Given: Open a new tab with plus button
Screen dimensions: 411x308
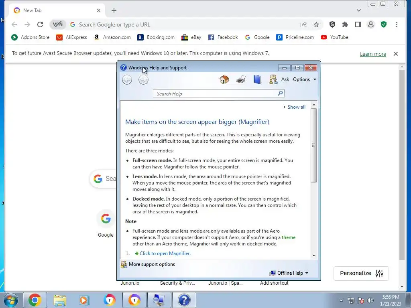Looking at the screenshot, I should pyautogui.click(x=114, y=10).
